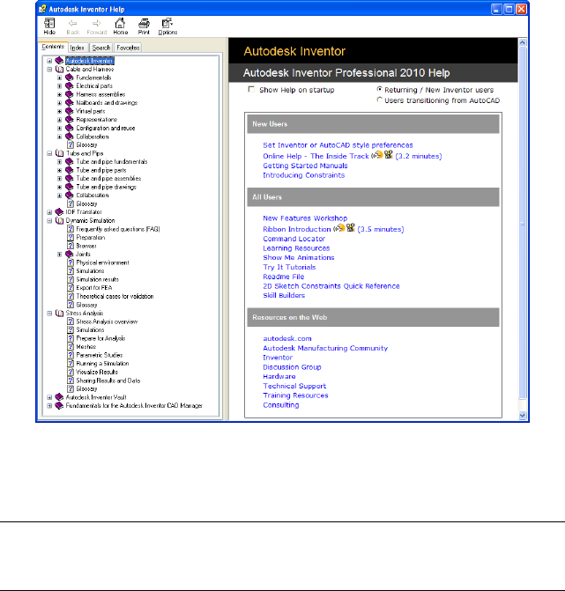Select Returning / New Inventor users radio
565x591 pixels.
coord(379,89)
